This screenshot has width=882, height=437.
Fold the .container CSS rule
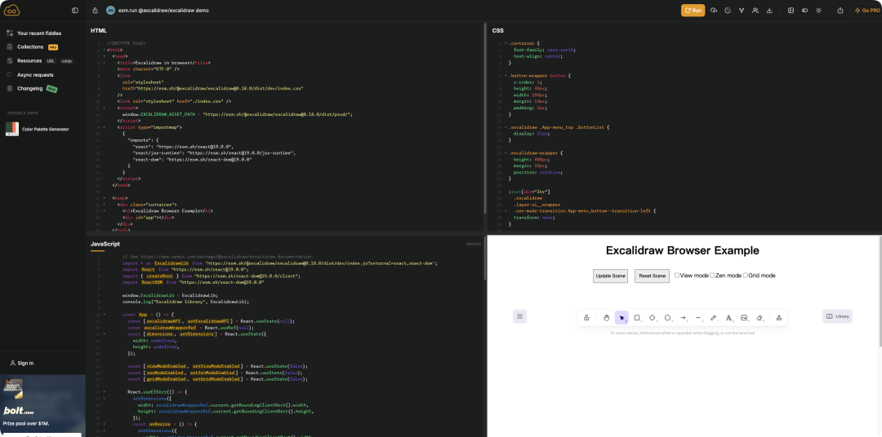pos(506,43)
